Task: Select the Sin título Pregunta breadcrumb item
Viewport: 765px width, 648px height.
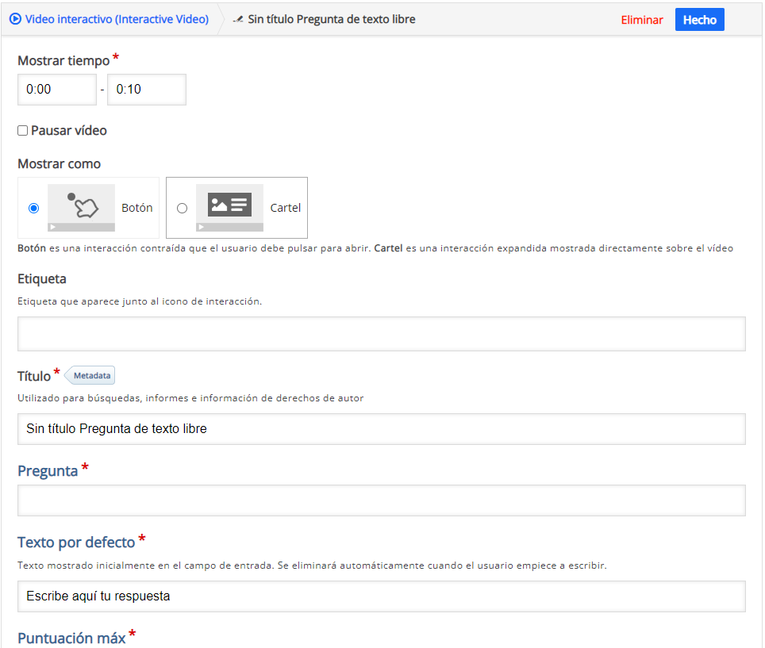Action: (331, 19)
